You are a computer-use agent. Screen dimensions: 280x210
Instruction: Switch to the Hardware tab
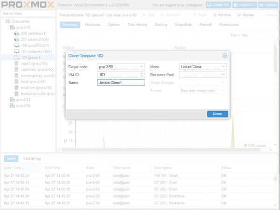(x=93, y=25)
